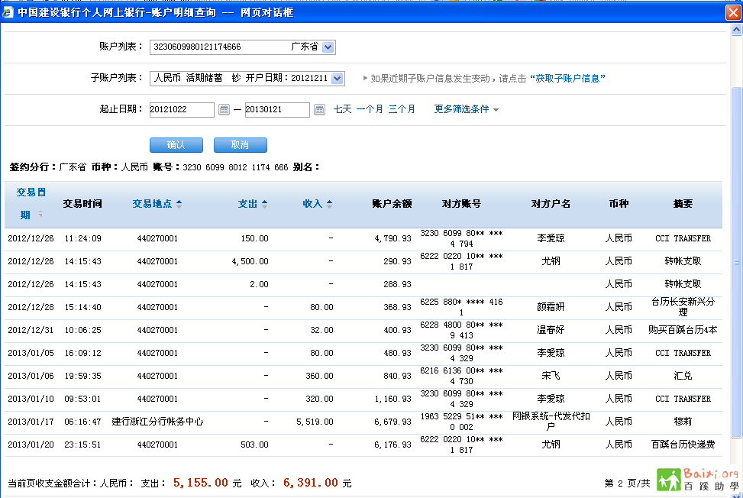Close the account detail dialog window

pyautogui.click(x=733, y=12)
